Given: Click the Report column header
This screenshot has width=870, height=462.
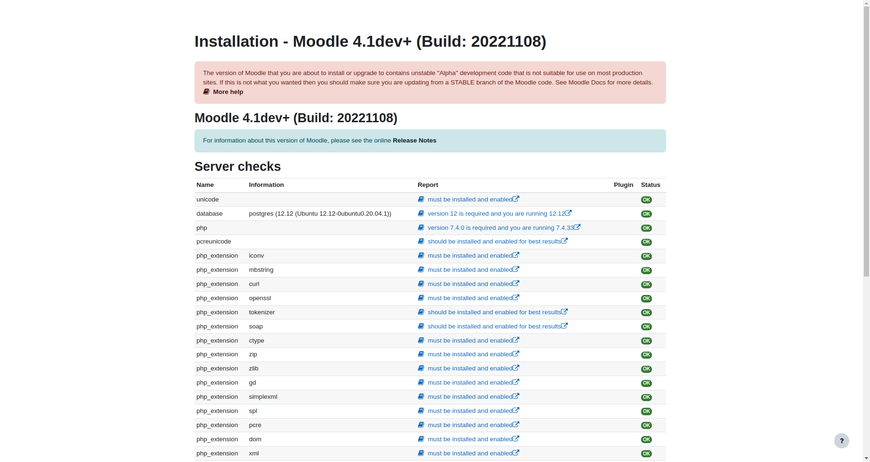Looking at the screenshot, I should pyautogui.click(x=428, y=185).
